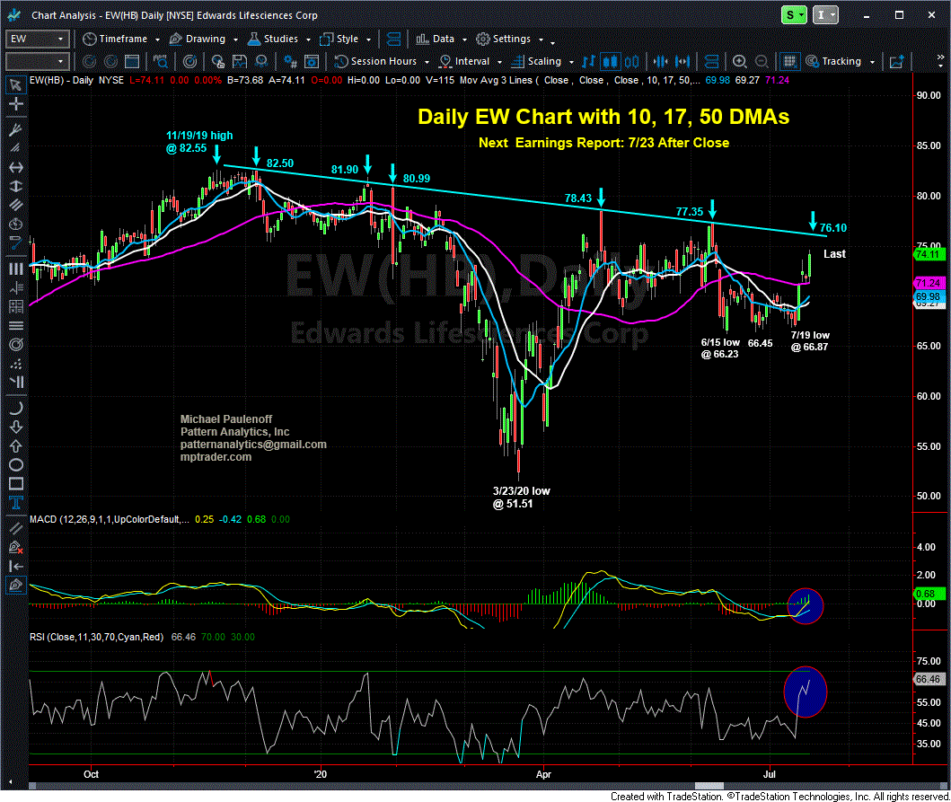Open the Timeframe menu

pyautogui.click(x=121, y=39)
